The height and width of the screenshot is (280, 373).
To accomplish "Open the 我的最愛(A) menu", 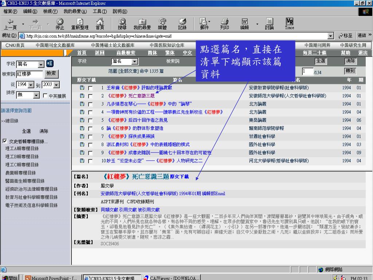I will coord(75,11).
